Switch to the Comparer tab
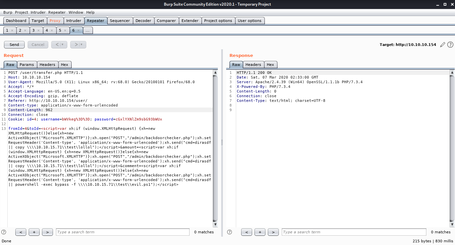The image size is (455, 245). (x=166, y=21)
